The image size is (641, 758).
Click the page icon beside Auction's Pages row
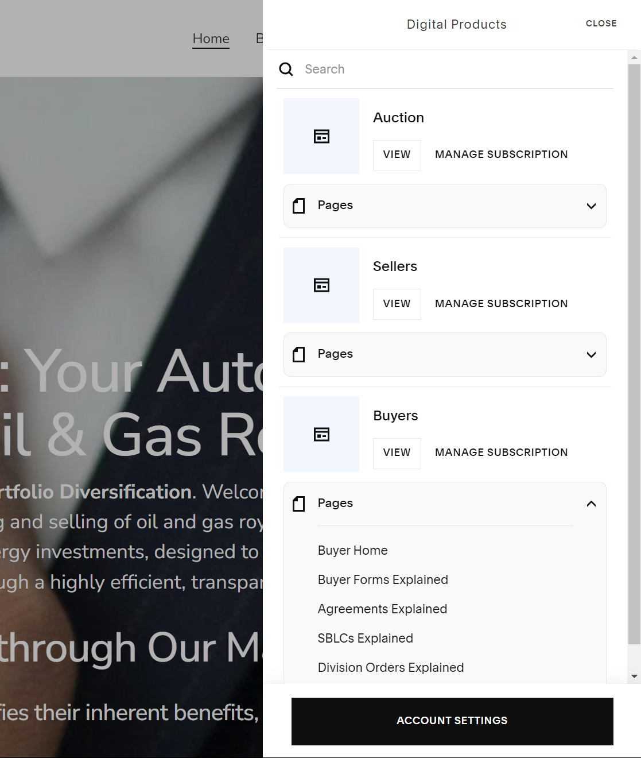[x=298, y=206]
